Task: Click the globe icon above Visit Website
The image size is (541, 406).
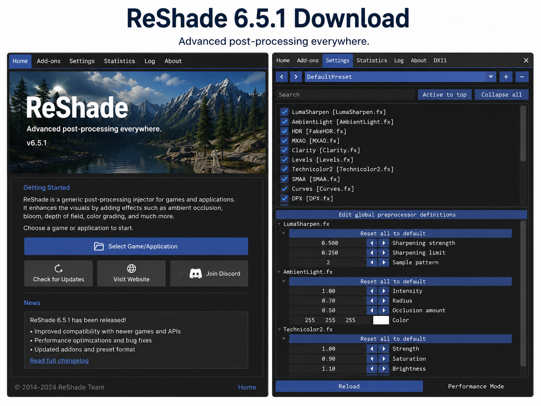Action: pos(132,268)
